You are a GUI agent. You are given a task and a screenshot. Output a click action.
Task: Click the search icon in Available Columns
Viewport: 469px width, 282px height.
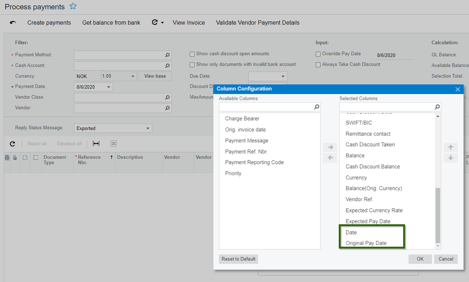[x=317, y=107]
